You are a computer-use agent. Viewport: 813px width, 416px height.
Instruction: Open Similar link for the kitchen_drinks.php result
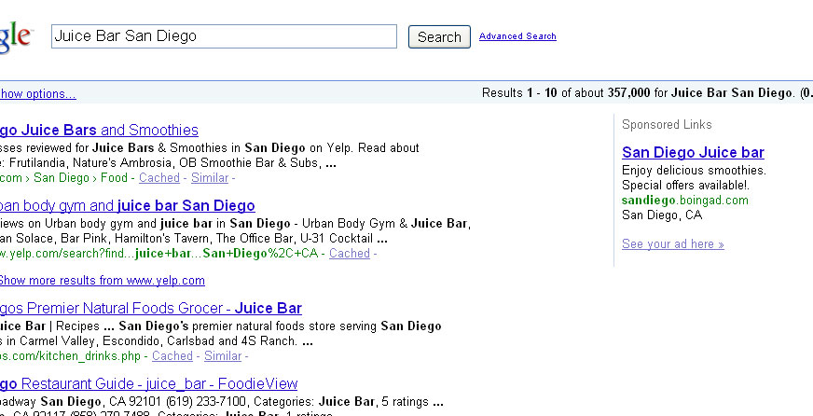click(x=223, y=356)
